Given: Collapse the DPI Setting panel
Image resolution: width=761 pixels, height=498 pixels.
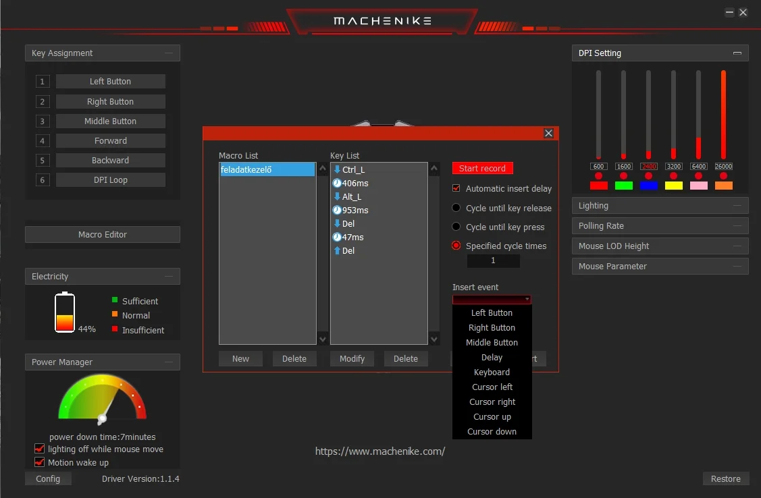Looking at the screenshot, I should (737, 53).
